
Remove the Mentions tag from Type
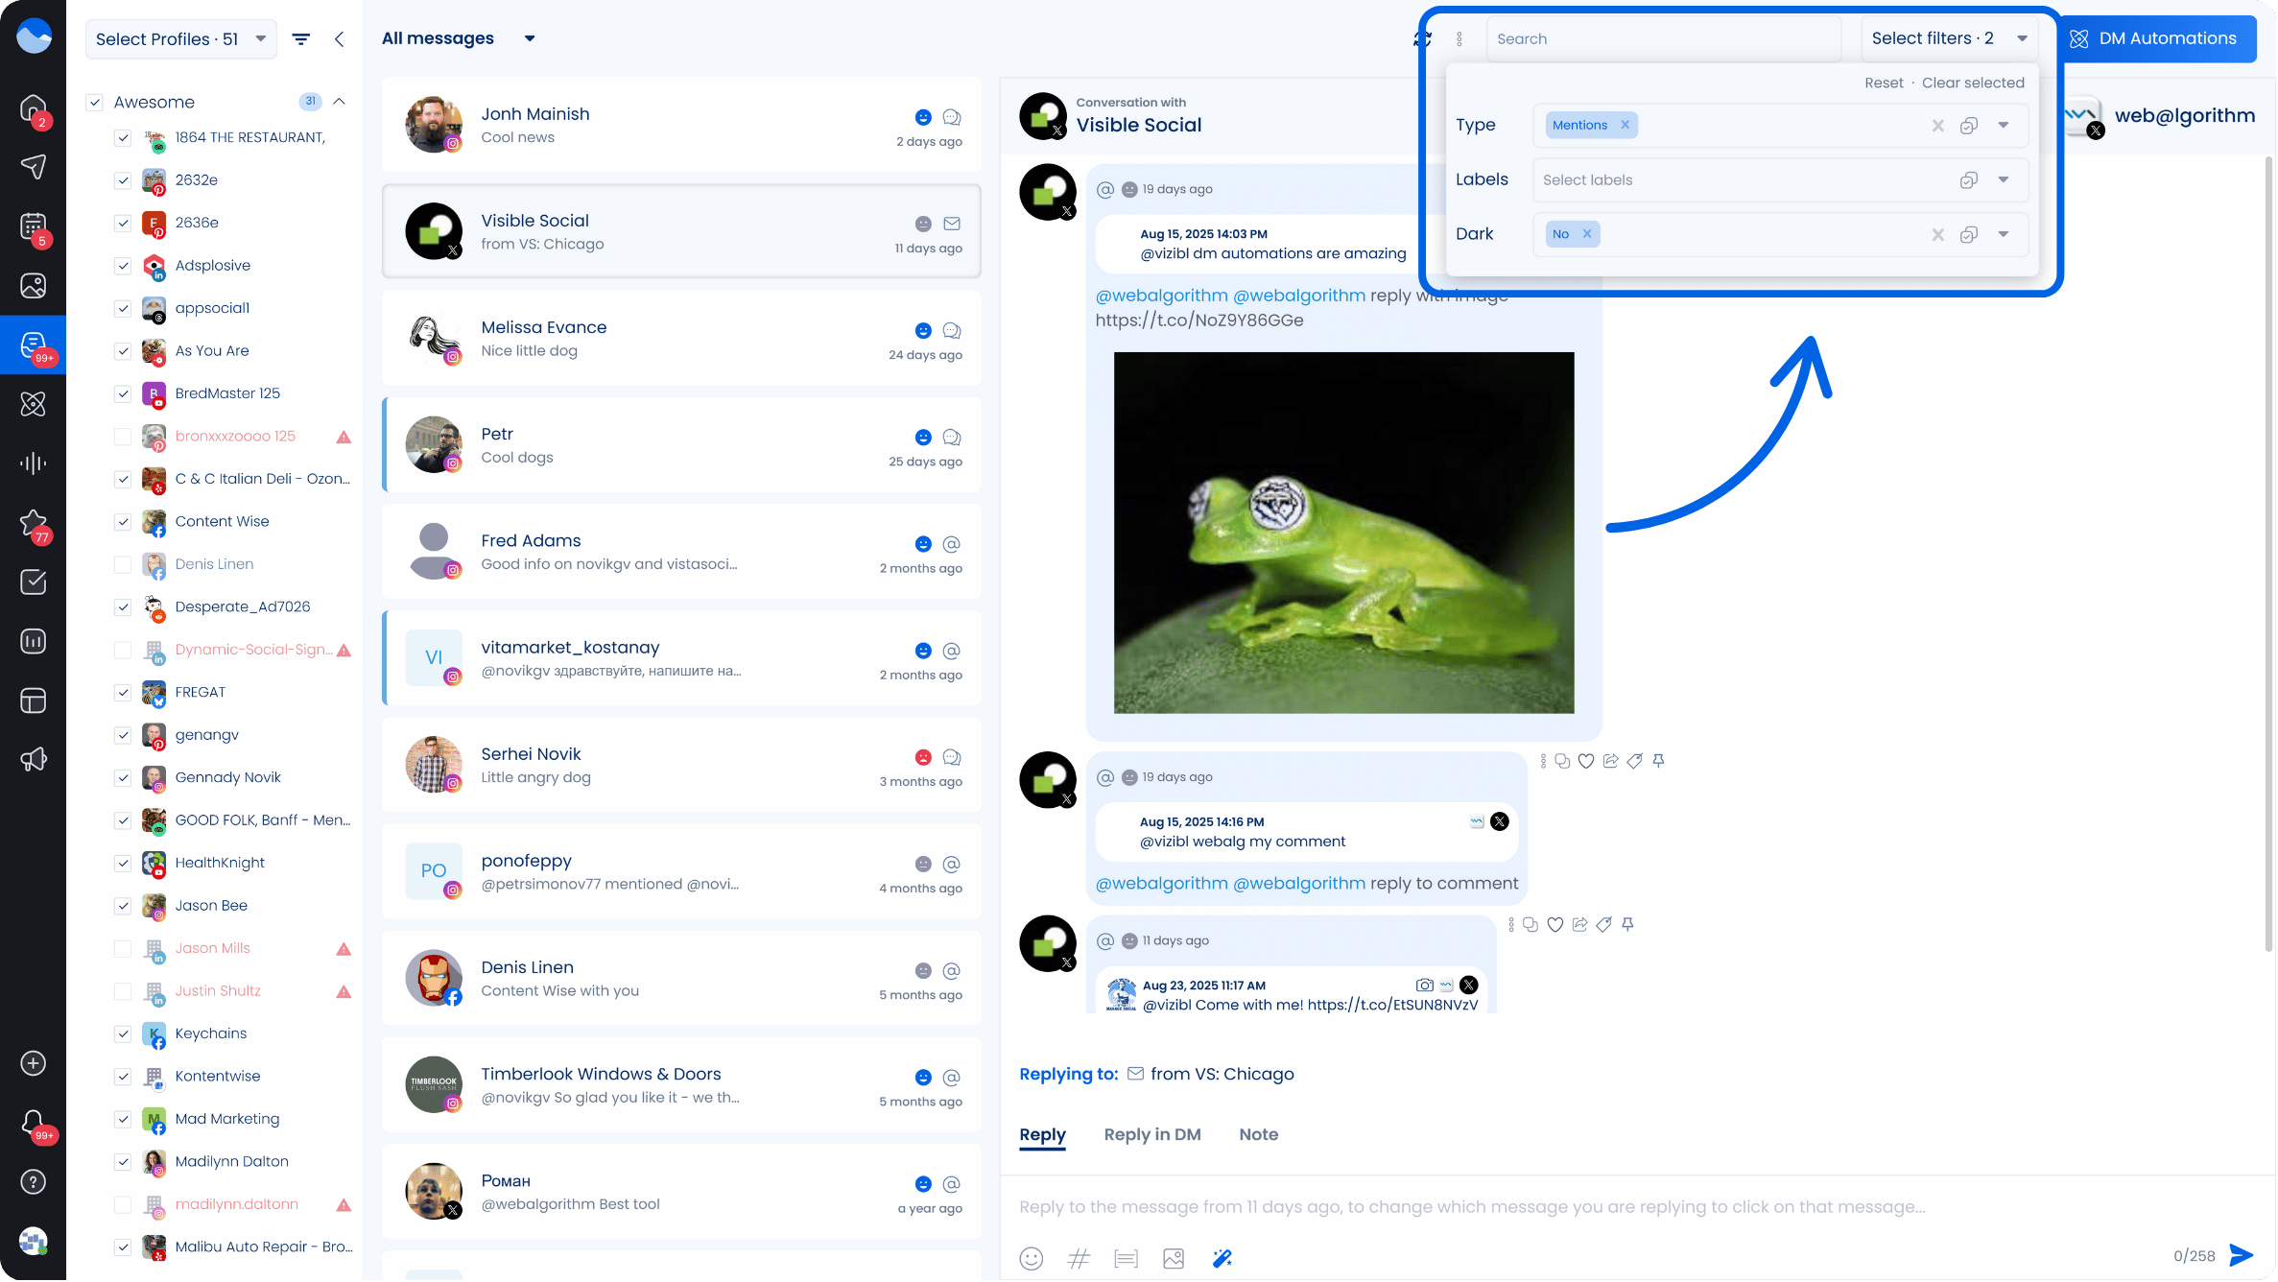tap(1626, 126)
